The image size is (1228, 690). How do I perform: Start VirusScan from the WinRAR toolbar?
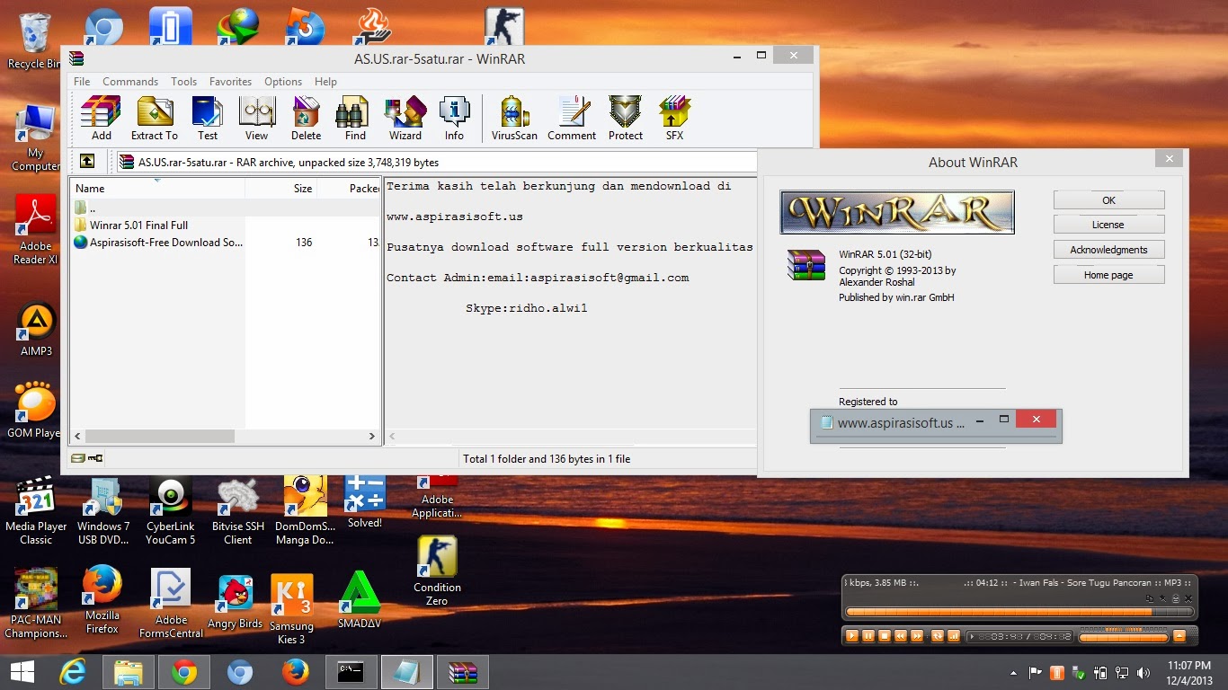click(x=514, y=119)
